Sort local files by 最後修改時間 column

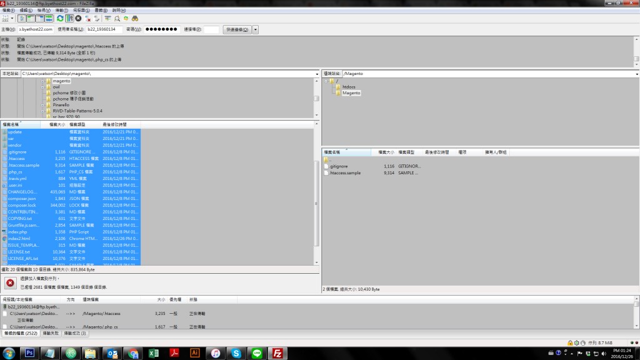click(120, 124)
